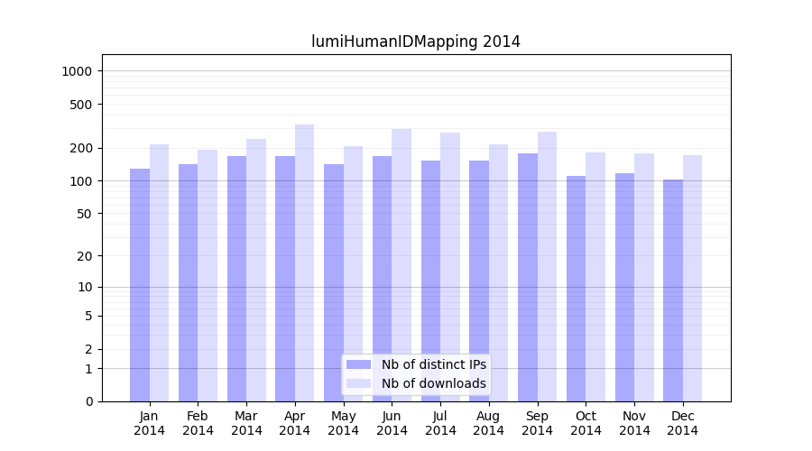Click the Oct 2014 distinct IPs bar
The width and height of the screenshot is (812, 451).
576,289
